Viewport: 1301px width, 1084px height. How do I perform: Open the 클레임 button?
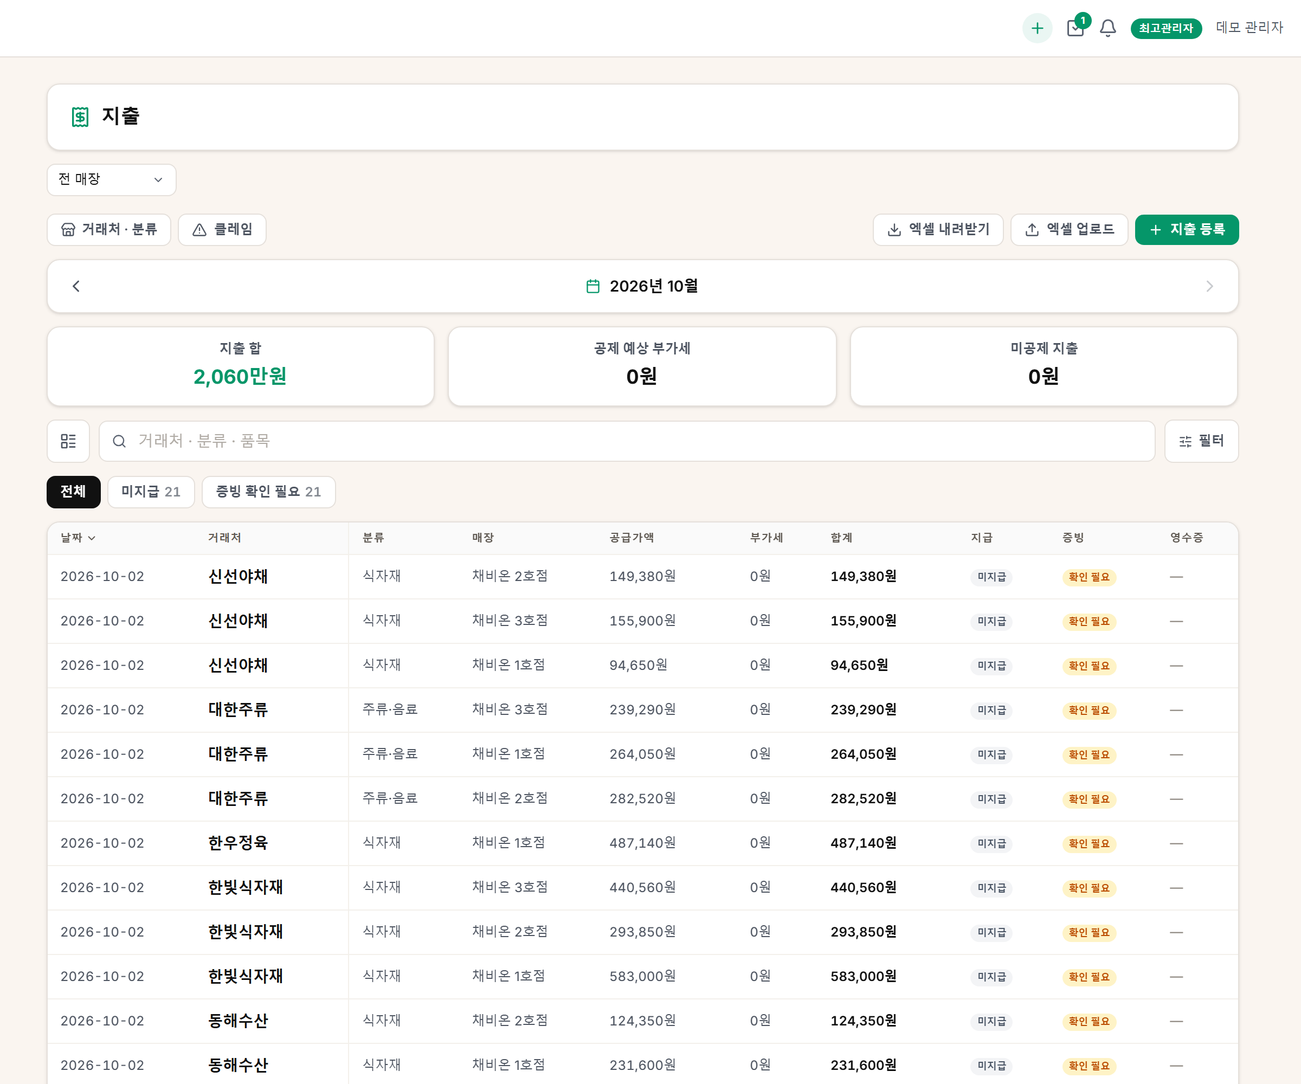point(222,230)
